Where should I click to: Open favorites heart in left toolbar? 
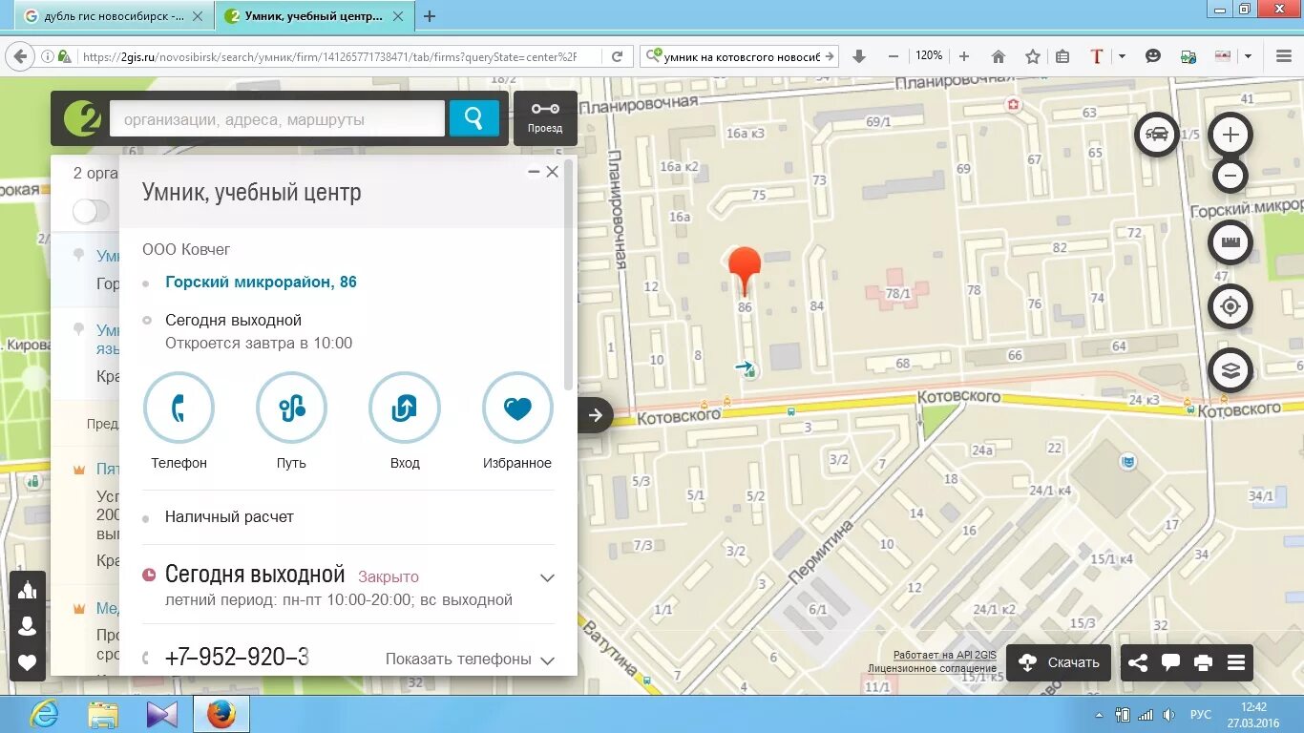[x=28, y=662]
